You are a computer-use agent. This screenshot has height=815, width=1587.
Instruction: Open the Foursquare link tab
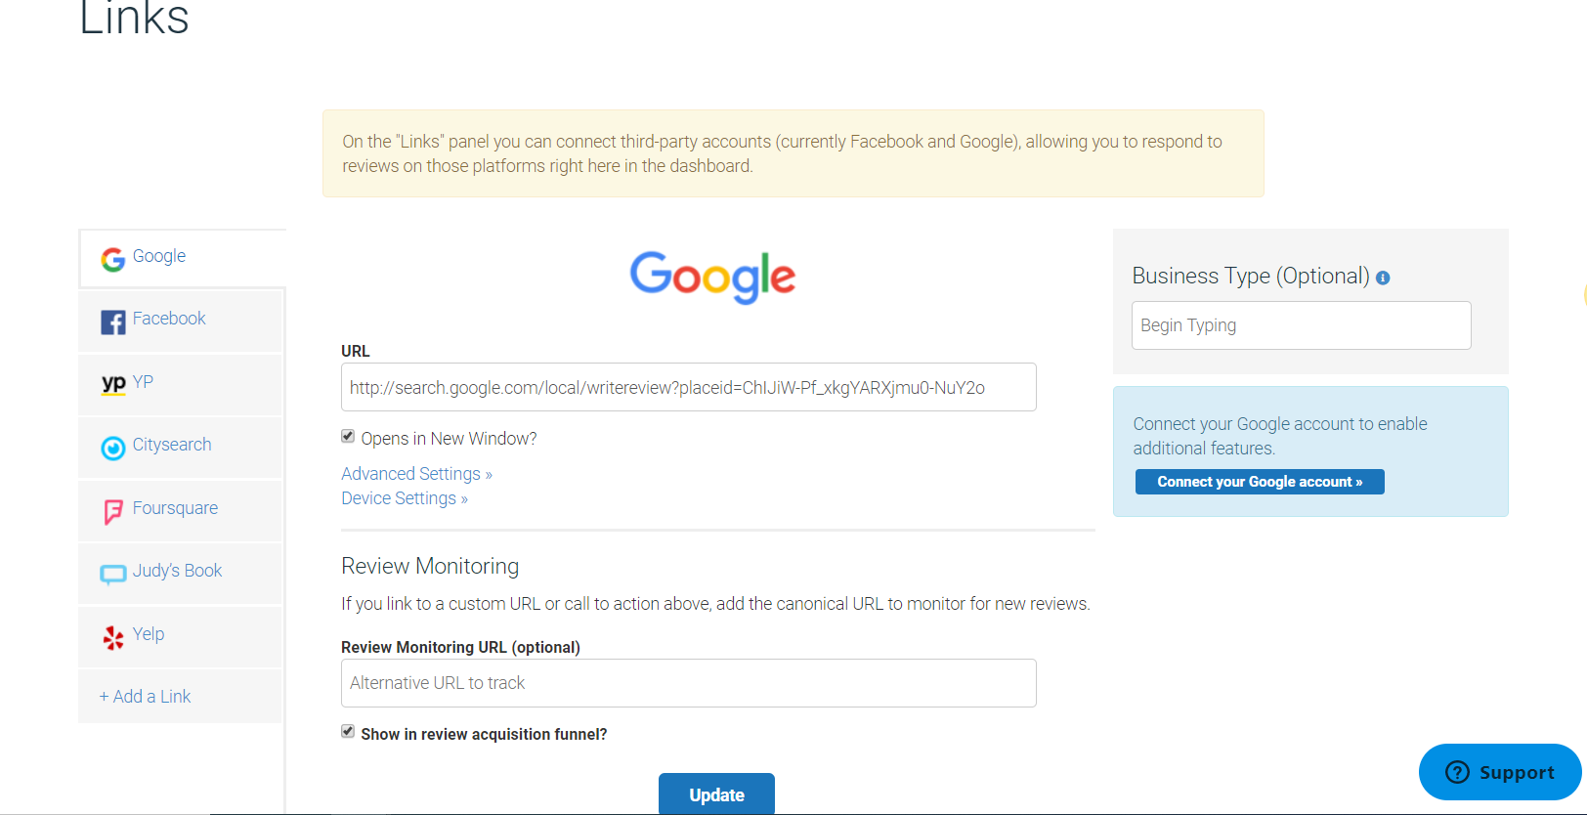(x=181, y=510)
